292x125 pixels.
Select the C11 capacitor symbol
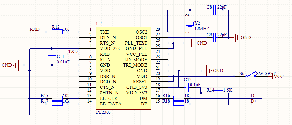click(x=52, y=57)
